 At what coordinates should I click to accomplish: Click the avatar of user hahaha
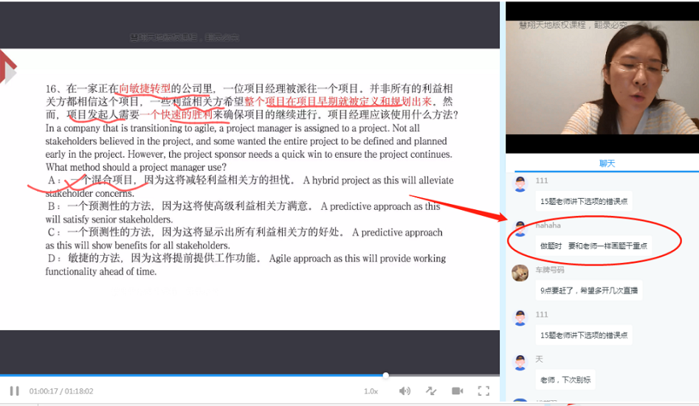(520, 229)
